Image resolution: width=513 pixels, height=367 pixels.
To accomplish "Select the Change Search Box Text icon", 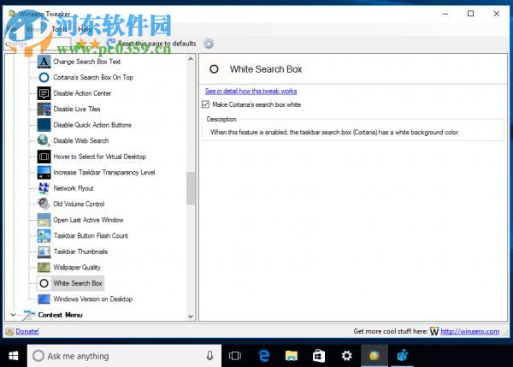I will point(44,62).
